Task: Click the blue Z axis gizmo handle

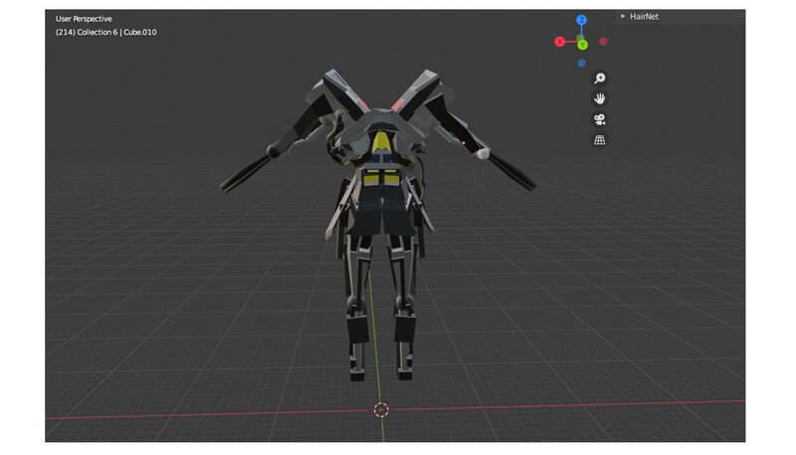Action: [582, 20]
